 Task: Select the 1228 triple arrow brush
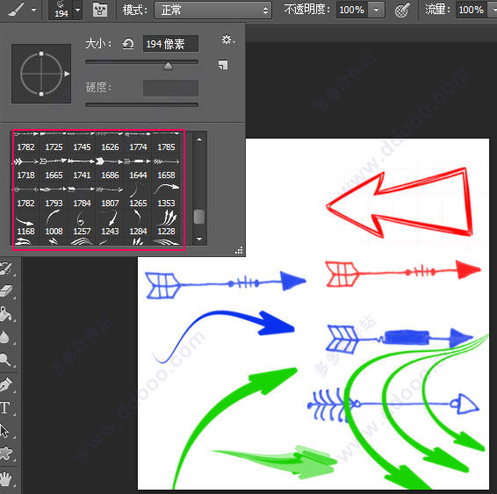[x=167, y=223]
